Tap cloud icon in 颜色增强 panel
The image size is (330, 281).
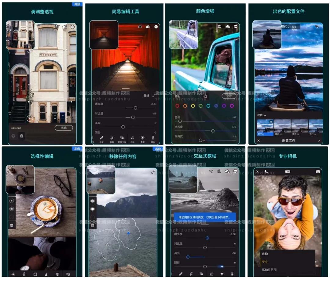pos(228,26)
